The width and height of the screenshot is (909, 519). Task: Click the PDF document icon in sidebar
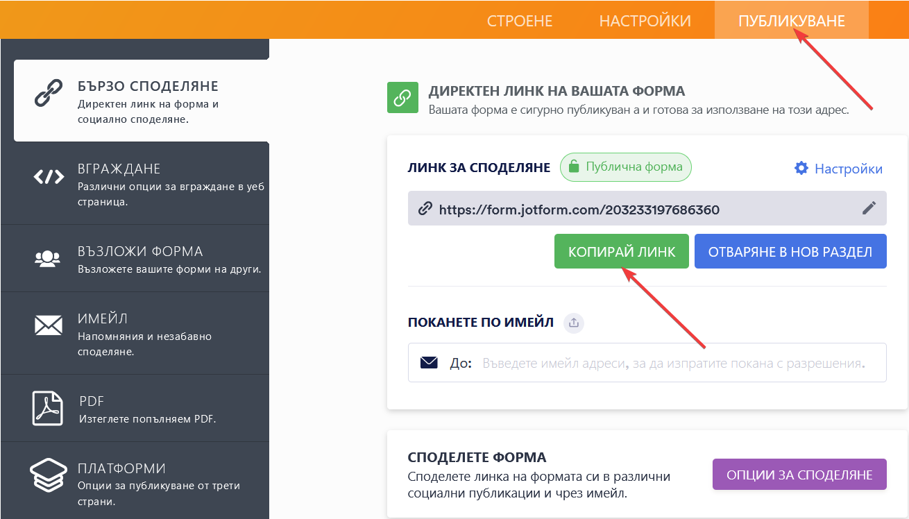[47, 409]
